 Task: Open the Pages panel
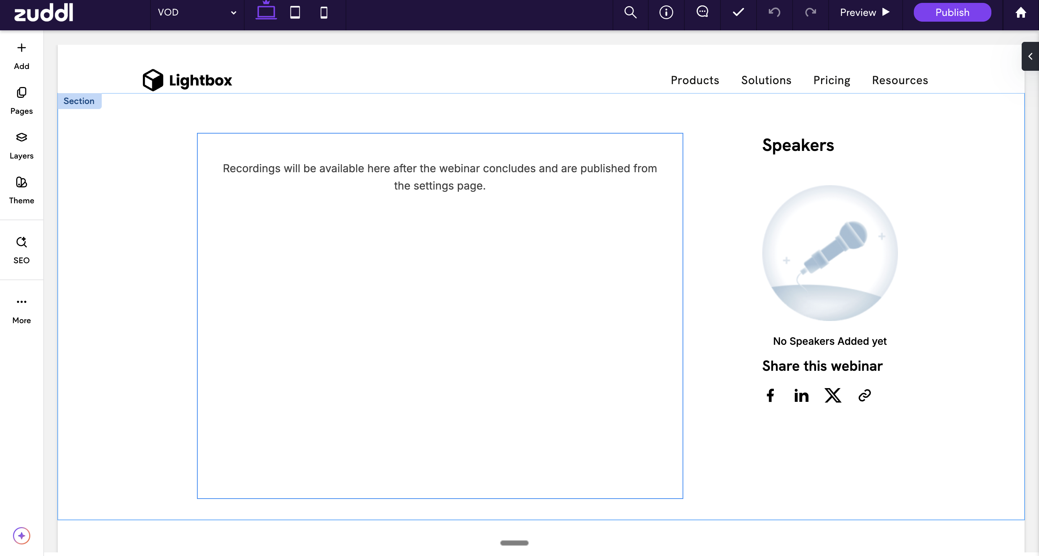pyautogui.click(x=21, y=100)
